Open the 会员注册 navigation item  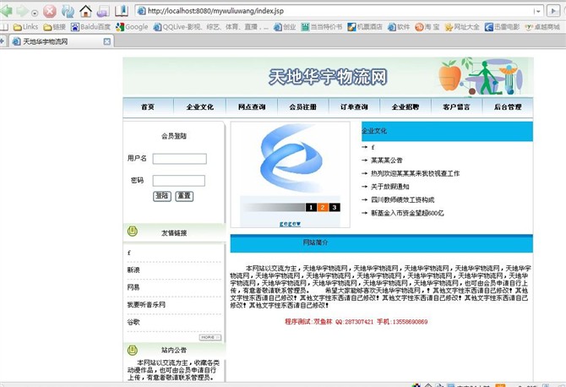pos(303,106)
